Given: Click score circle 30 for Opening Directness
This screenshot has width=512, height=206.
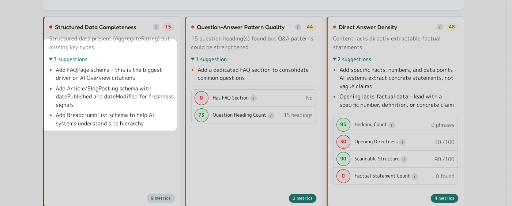Looking at the screenshot, I should pyautogui.click(x=343, y=142).
